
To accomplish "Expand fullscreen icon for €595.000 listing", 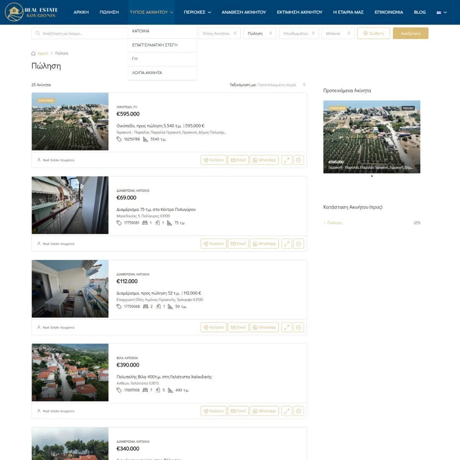I will (x=287, y=160).
